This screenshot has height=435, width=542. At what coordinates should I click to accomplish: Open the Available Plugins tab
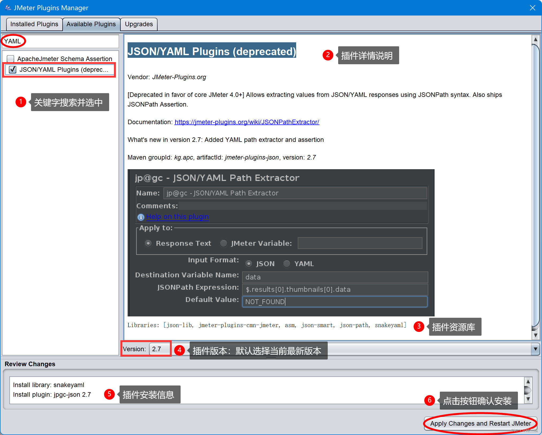click(91, 24)
